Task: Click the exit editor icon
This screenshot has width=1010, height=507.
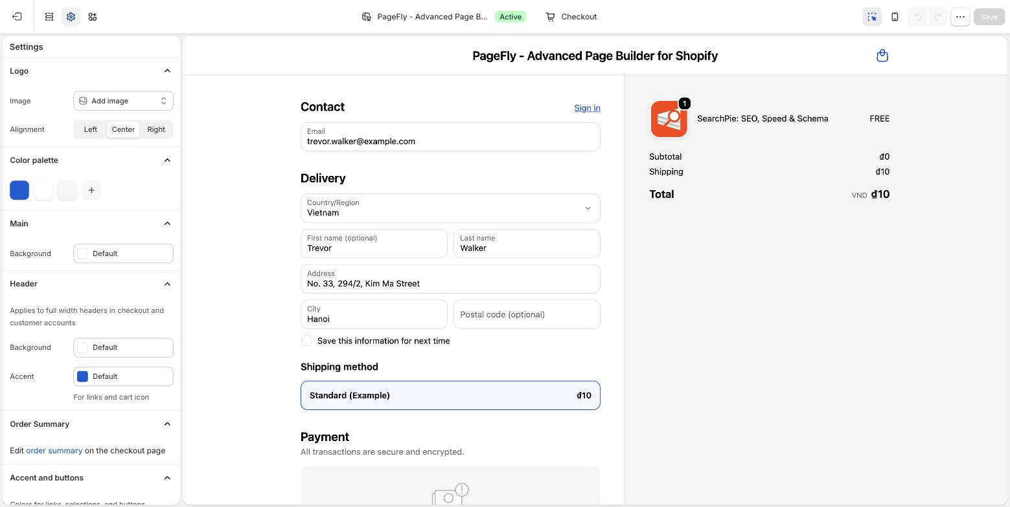Action: (17, 17)
